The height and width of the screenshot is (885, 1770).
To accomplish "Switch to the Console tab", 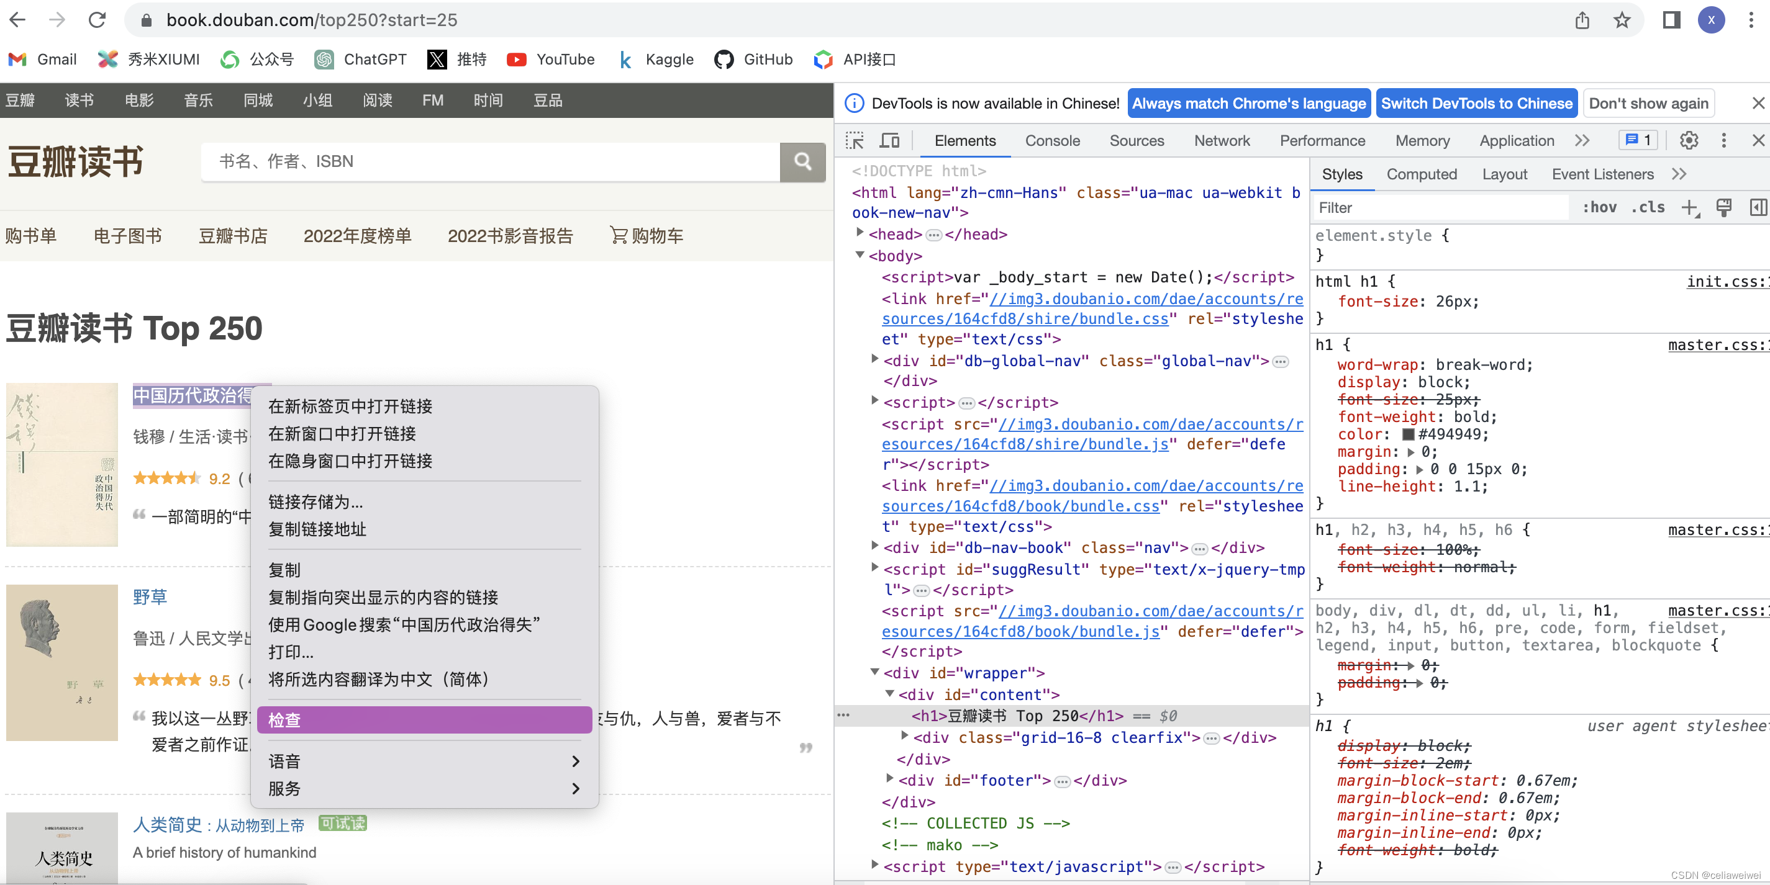I will click(x=1052, y=141).
